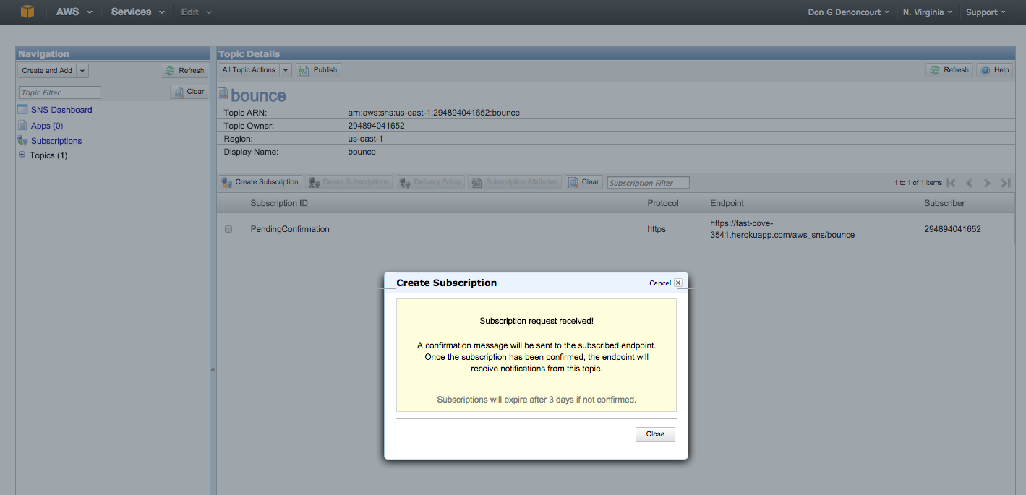Viewport: 1026px width, 495px height.
Task: Open Apps (0) link
Action: click(x=47, y=126)
